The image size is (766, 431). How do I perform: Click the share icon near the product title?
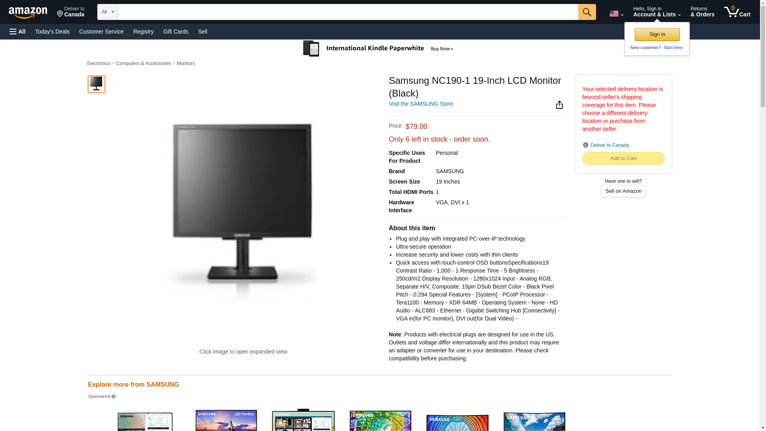pos(559,105)
